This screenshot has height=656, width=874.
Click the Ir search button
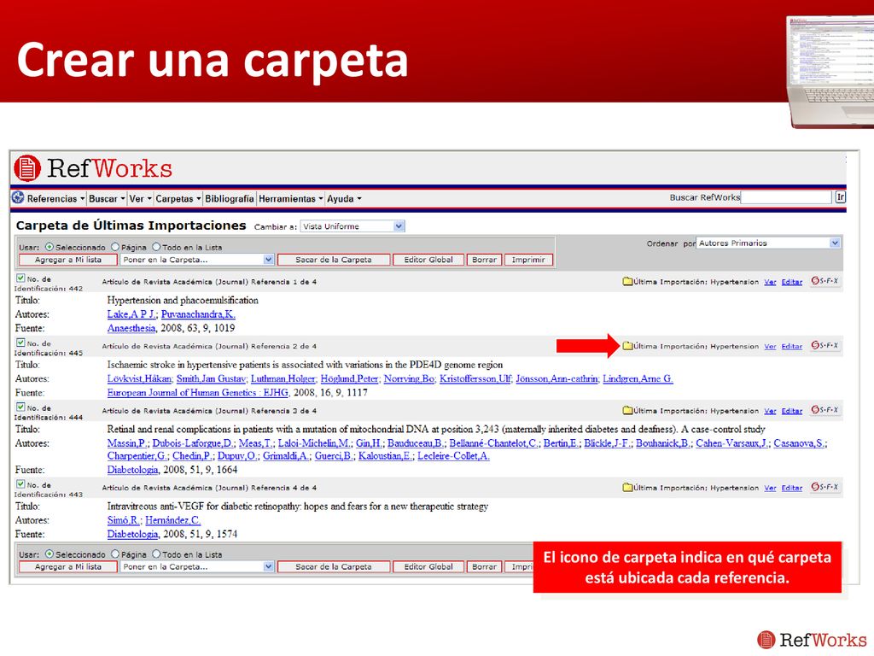tap(840, 197)
